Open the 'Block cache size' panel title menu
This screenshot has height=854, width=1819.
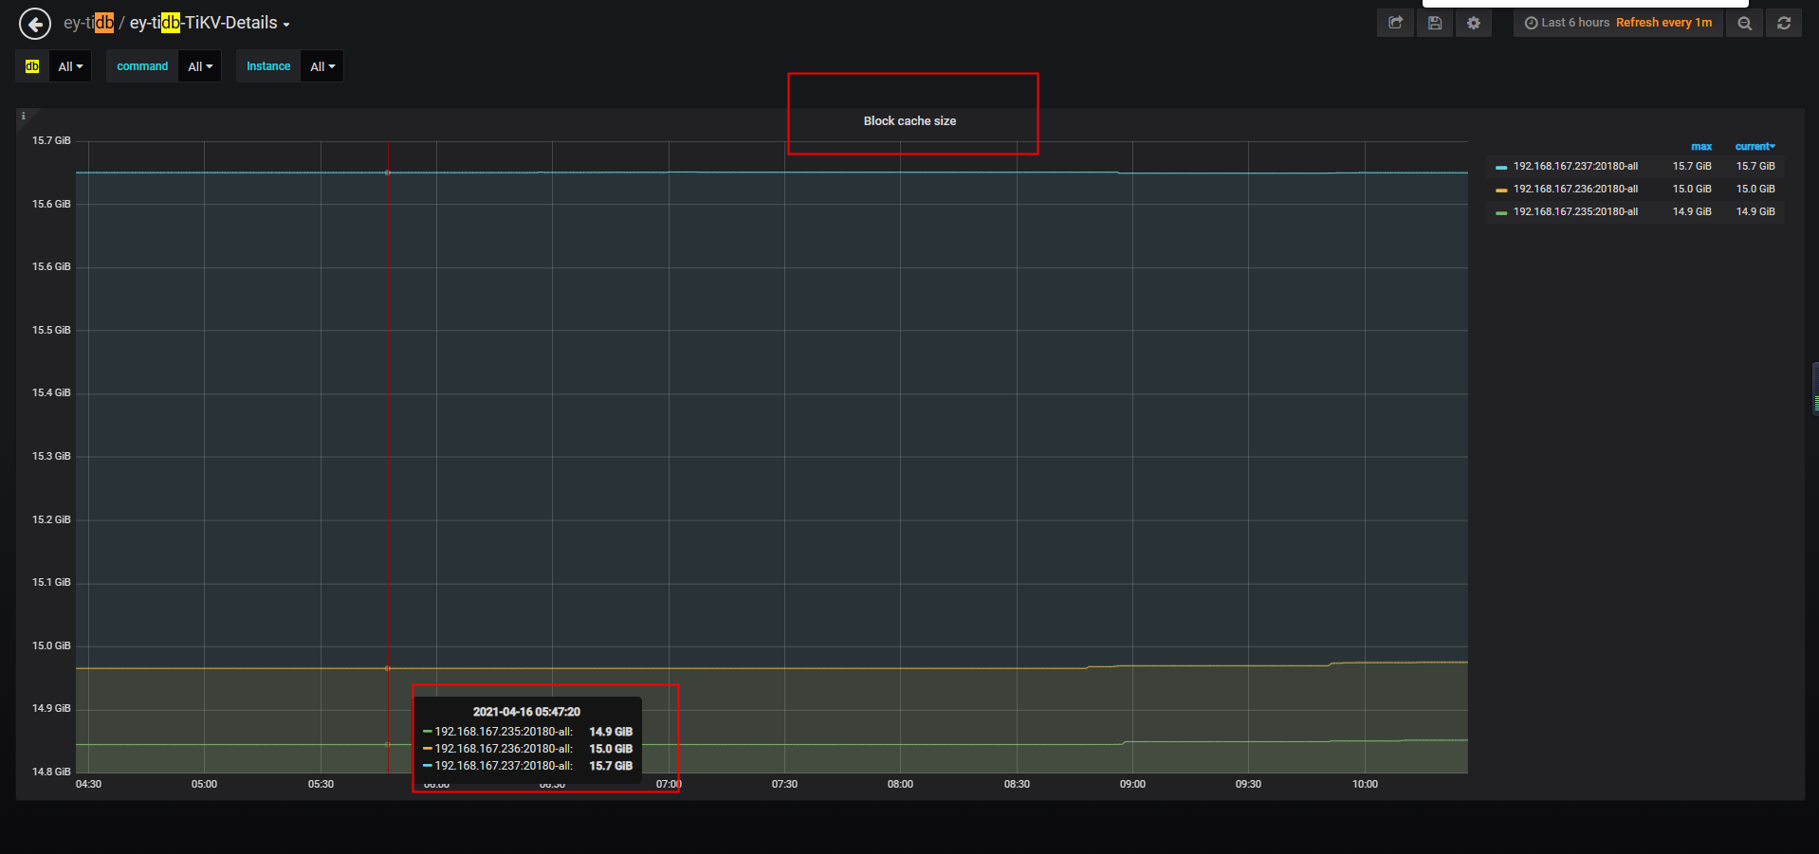coord(909,121)
